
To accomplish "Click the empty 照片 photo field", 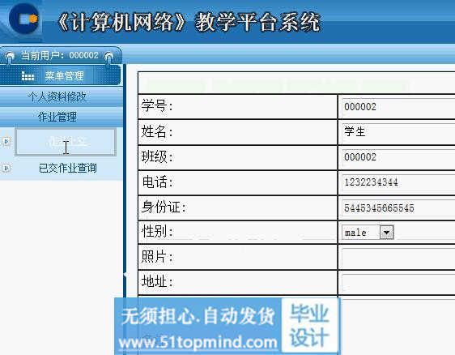I will pyautogui.click(x=398, y=258).
